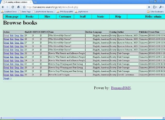This screenshot has height=120, width=165.
Task: Open the Demo Page bookmark
Action: coord(25,12)
